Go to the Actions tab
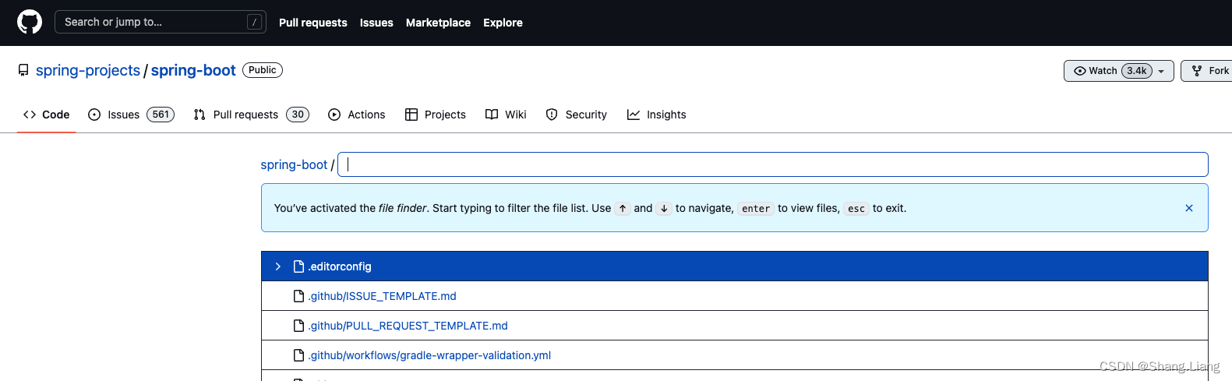Screen dimensions: 1232x381 coord(357,115)
